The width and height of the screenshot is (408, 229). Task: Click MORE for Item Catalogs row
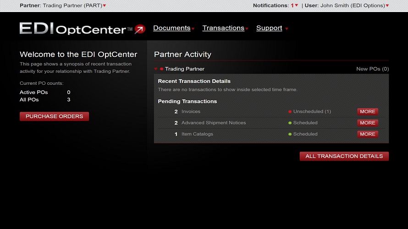pos(367,134)
